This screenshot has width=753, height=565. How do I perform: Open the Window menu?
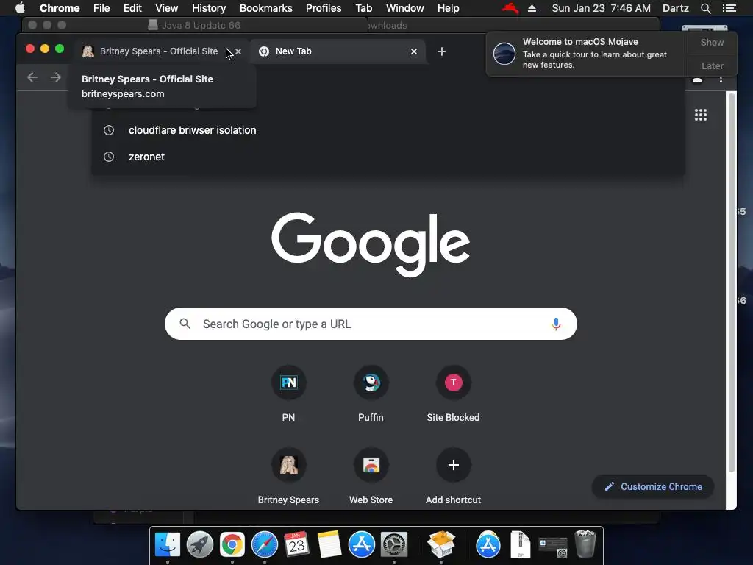pyautogui.click(x=405, y=8)
